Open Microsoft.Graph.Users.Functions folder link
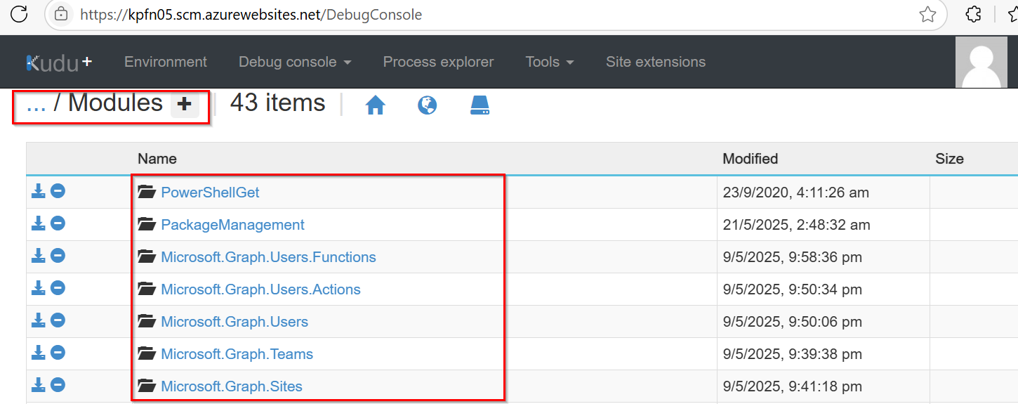This screenshot has width=1018, height=404. (268, 256)
